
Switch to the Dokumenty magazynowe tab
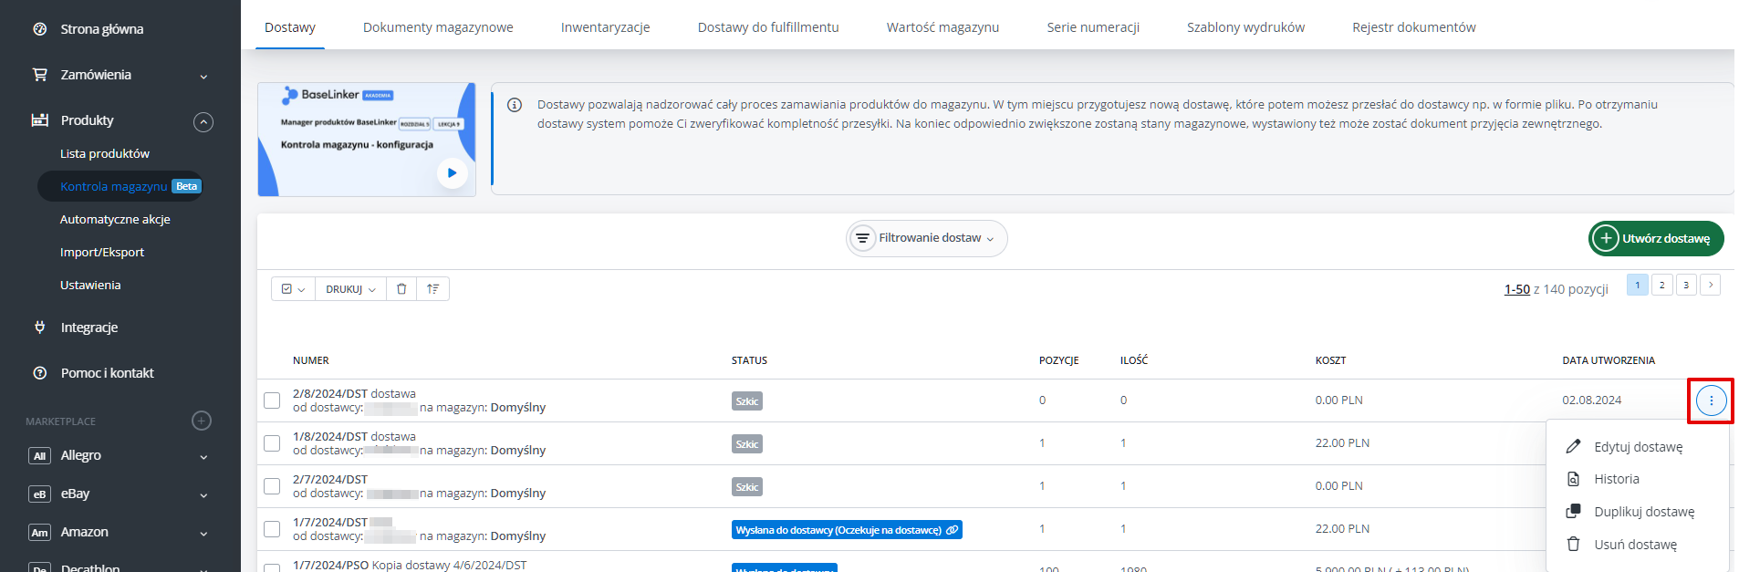(x=438, y=27)
